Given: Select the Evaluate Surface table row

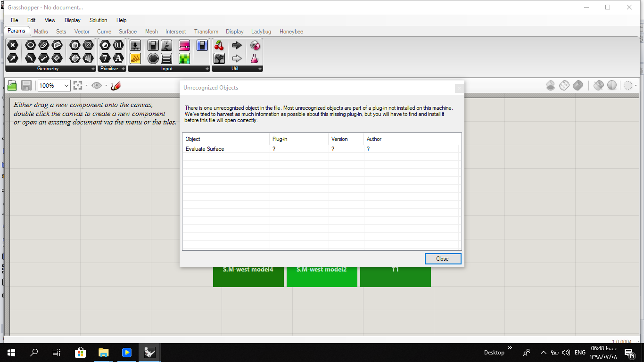Looking at the screenshot, I should (320, 149).
